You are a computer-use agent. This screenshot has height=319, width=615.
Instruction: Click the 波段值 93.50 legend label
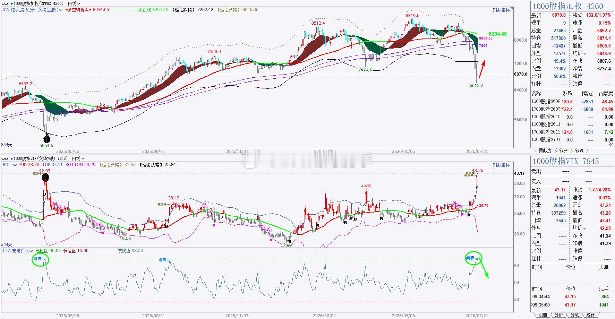(x=130, y=251)
